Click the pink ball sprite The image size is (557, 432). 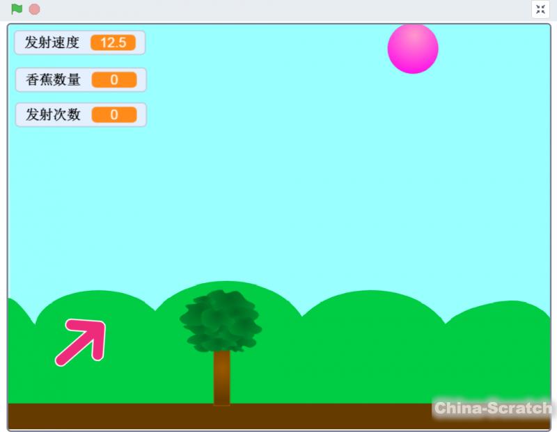tap(413, 48)
